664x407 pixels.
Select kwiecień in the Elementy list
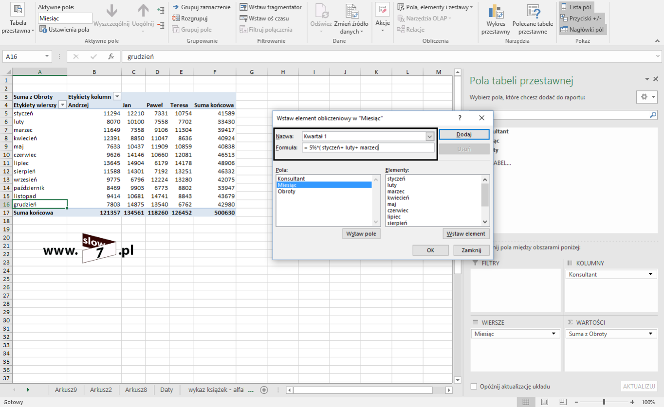[398, 197]
